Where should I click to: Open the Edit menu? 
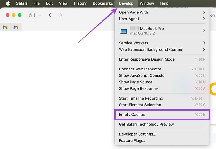coord(49,3)
